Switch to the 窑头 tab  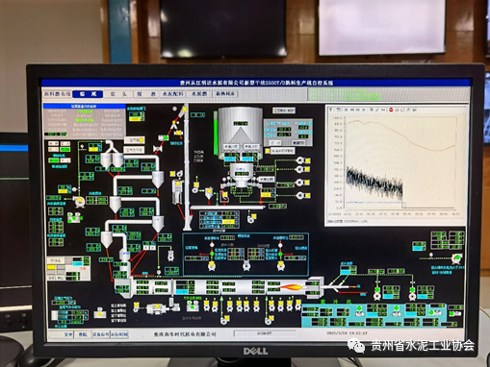click(118, 94)
